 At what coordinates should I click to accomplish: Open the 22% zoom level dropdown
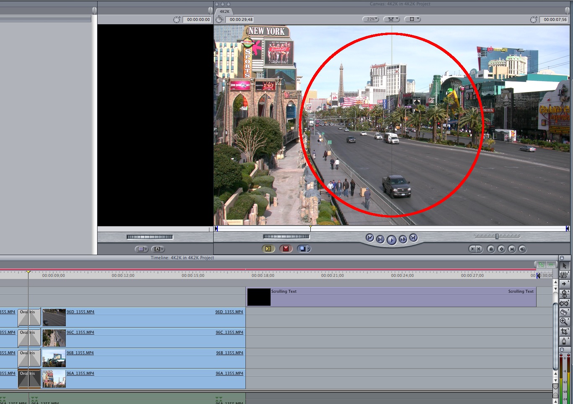pyautogui.click(x=371, y=19)
